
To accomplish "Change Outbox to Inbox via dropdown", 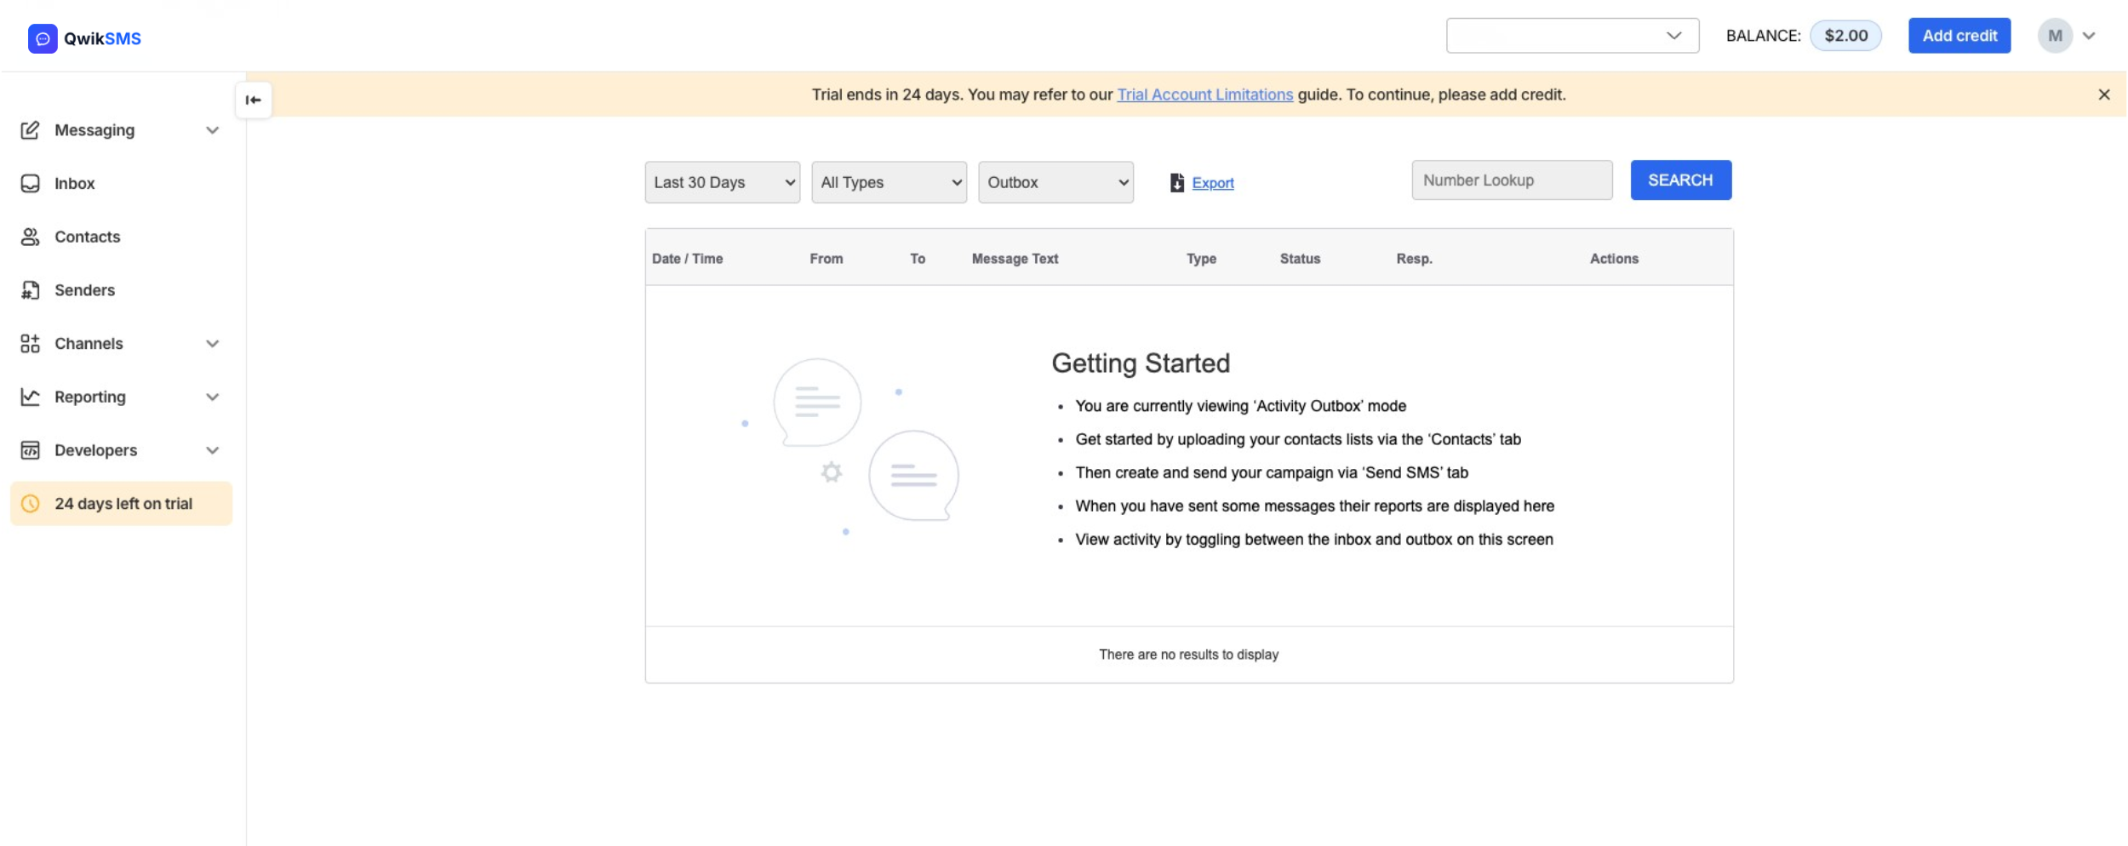I will (1055, 182).
